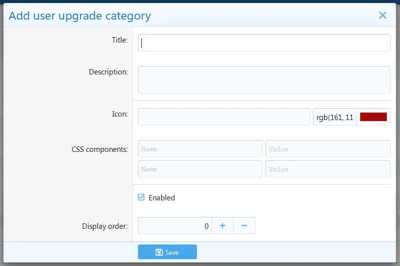
Task: Click the floppy disk icon on Save
Action: [x=159, y=252]
